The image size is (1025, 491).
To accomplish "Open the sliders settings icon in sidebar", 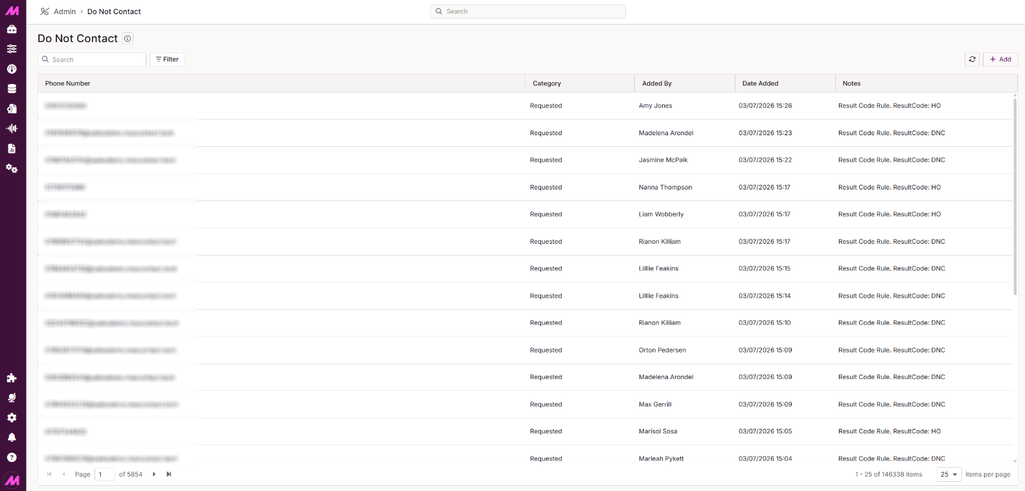I will [12, 49].
